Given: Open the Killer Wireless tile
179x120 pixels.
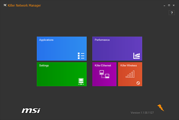Looking at the screenshot, I should (130, 74).
